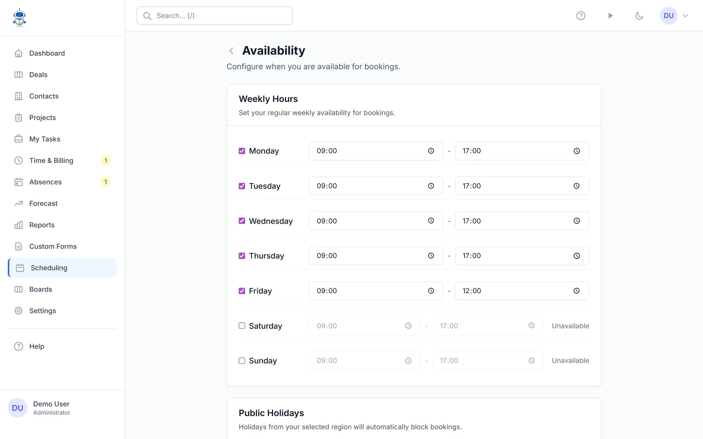The image size is (703, 439).
Task: Click Thursday end time 17:00 field
Action: point(522,256)
